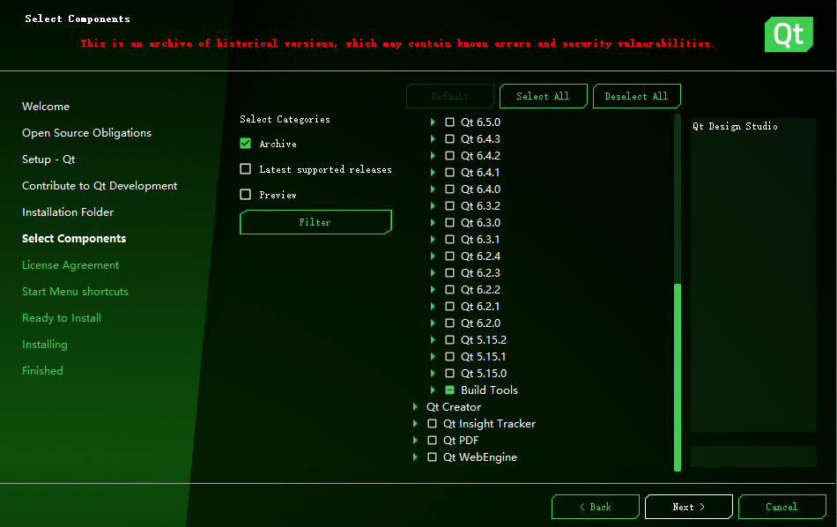Go to Installation Folder step

68,212
